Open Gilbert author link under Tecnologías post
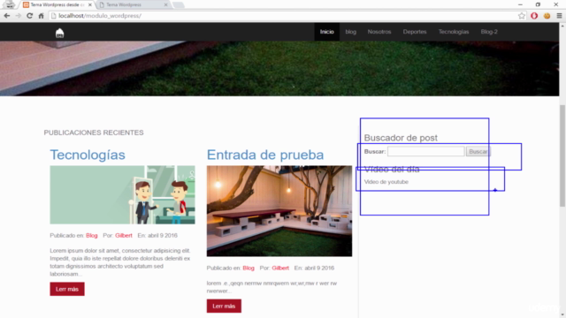 124,236
